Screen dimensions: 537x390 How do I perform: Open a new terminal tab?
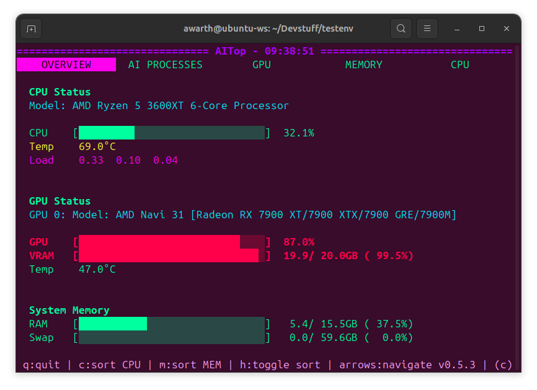pyautogui.click(x=31, y=29)
